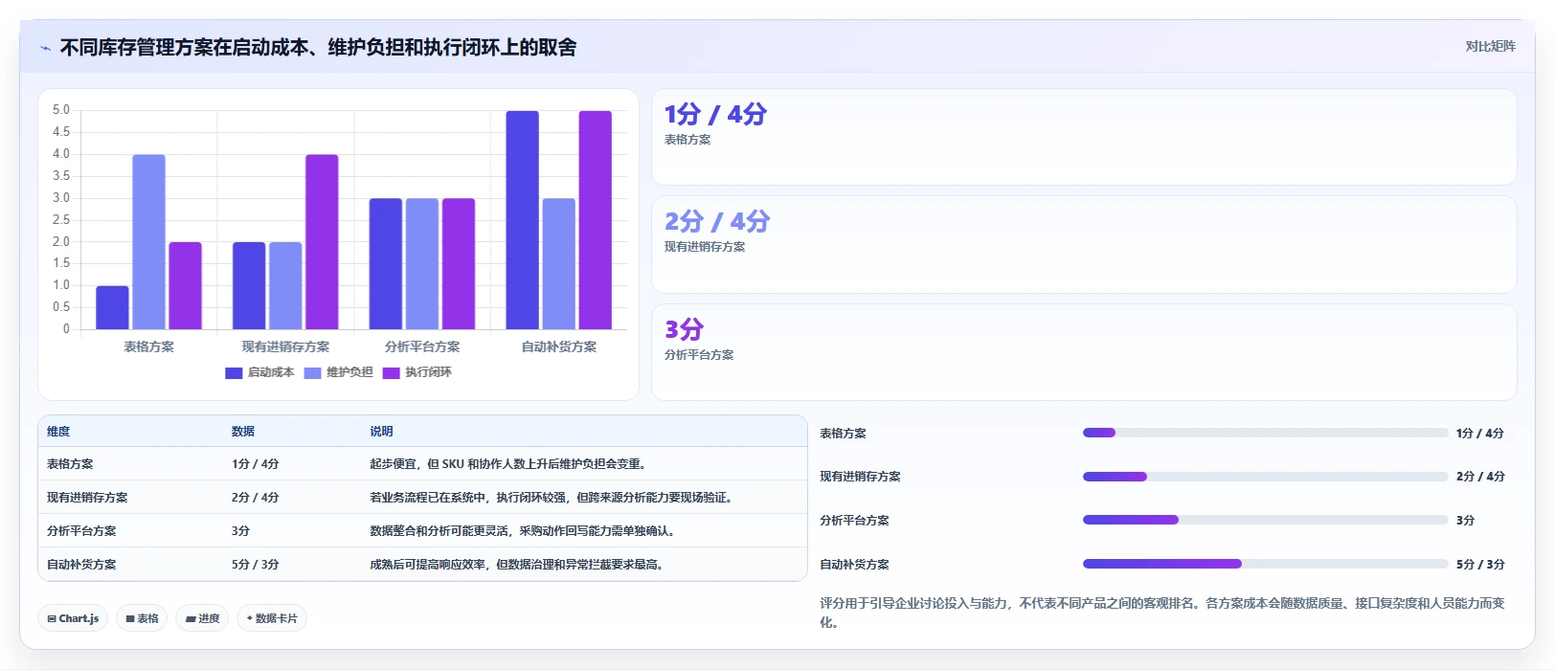Select the Chart.js tag chip
1555x670 pixels.
click(x=73, y=618)
